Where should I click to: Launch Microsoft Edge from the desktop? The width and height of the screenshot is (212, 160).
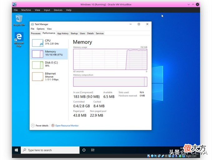(x=19, y=40)
